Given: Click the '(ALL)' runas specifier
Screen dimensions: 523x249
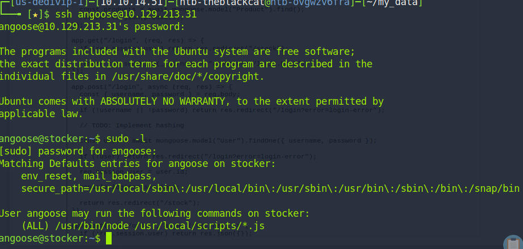Looking at the screenshot, I should [35, 226].
